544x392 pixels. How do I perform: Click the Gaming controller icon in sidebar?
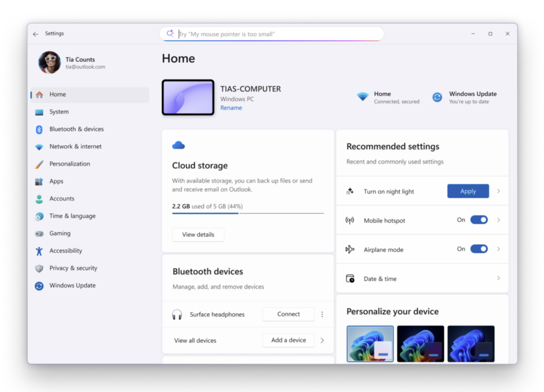(x=39, y=234)
